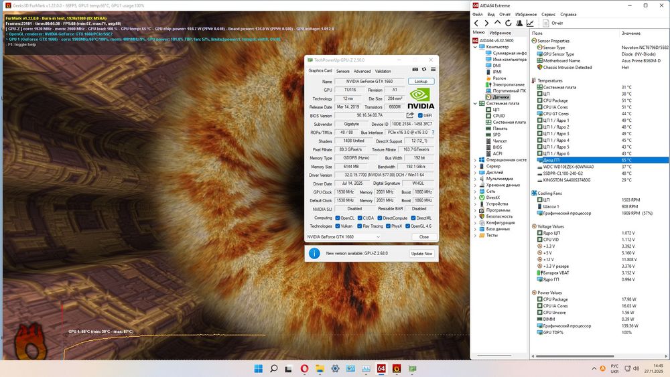The width and height of the screenshot is (670, 377).
Task: Open the Windows Start menu
Action: 259,368
